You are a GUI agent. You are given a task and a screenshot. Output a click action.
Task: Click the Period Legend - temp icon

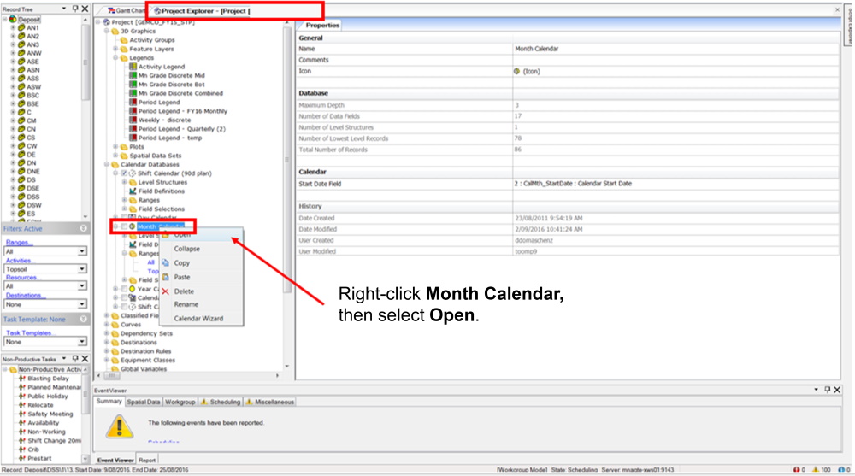tap(133, 138)
